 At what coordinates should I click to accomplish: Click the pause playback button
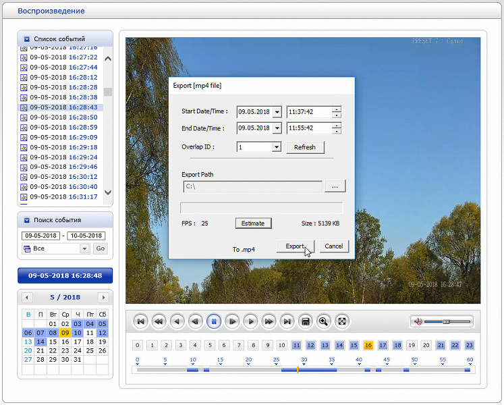point(214,322)
